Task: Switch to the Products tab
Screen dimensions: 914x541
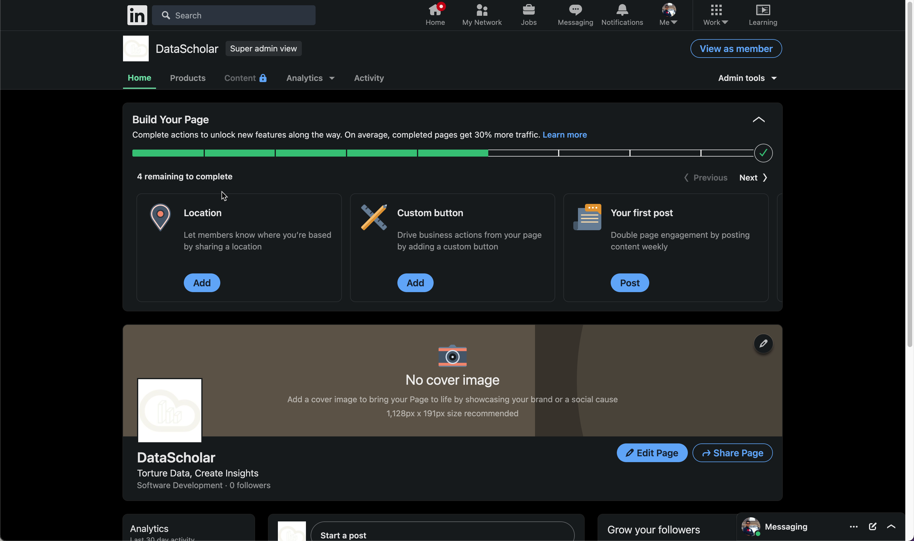Action: (188, 78)
